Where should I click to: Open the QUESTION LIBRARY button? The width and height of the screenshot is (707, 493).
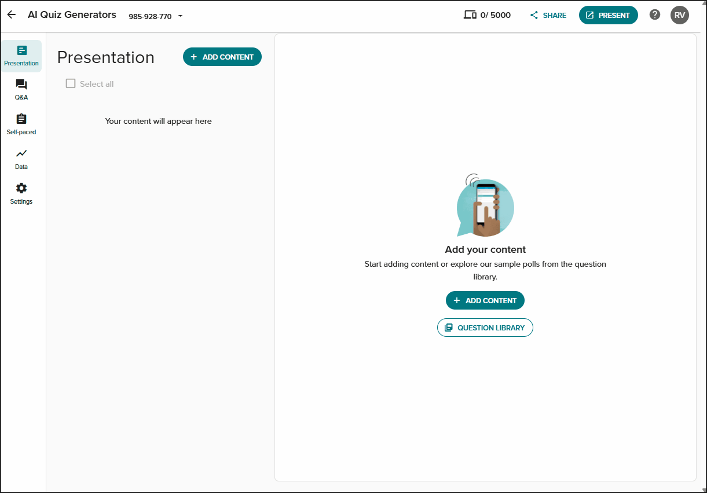(x=485, y=328)
